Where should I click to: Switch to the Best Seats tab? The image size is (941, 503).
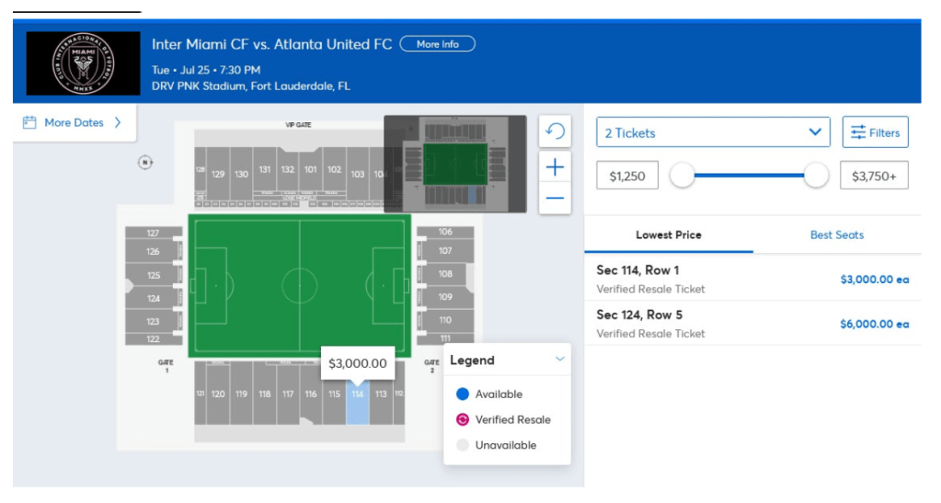836,234
